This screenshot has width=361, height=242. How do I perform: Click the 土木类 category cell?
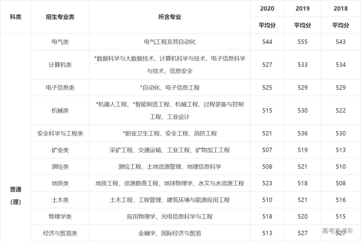(60, 200)
